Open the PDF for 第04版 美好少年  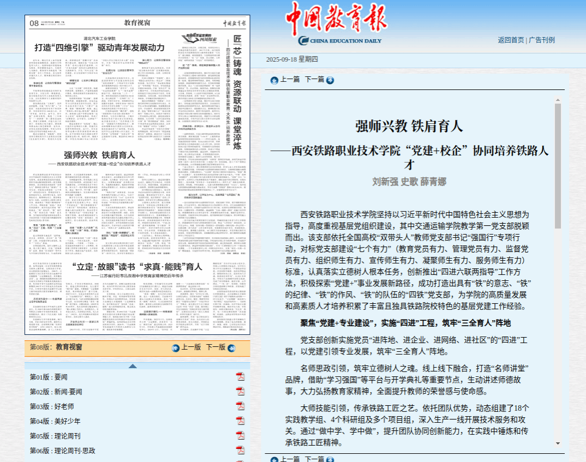240,421
